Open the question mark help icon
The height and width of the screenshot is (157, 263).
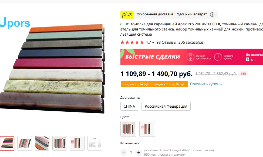click(x=212, y=15)
